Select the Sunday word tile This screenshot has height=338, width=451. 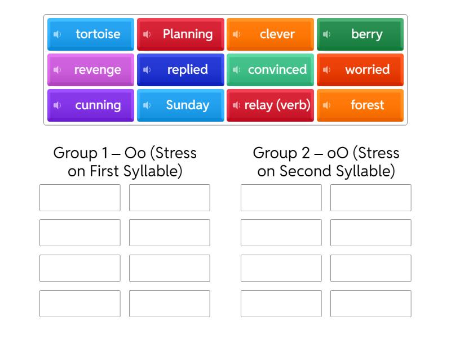click(x=187, y=105)
